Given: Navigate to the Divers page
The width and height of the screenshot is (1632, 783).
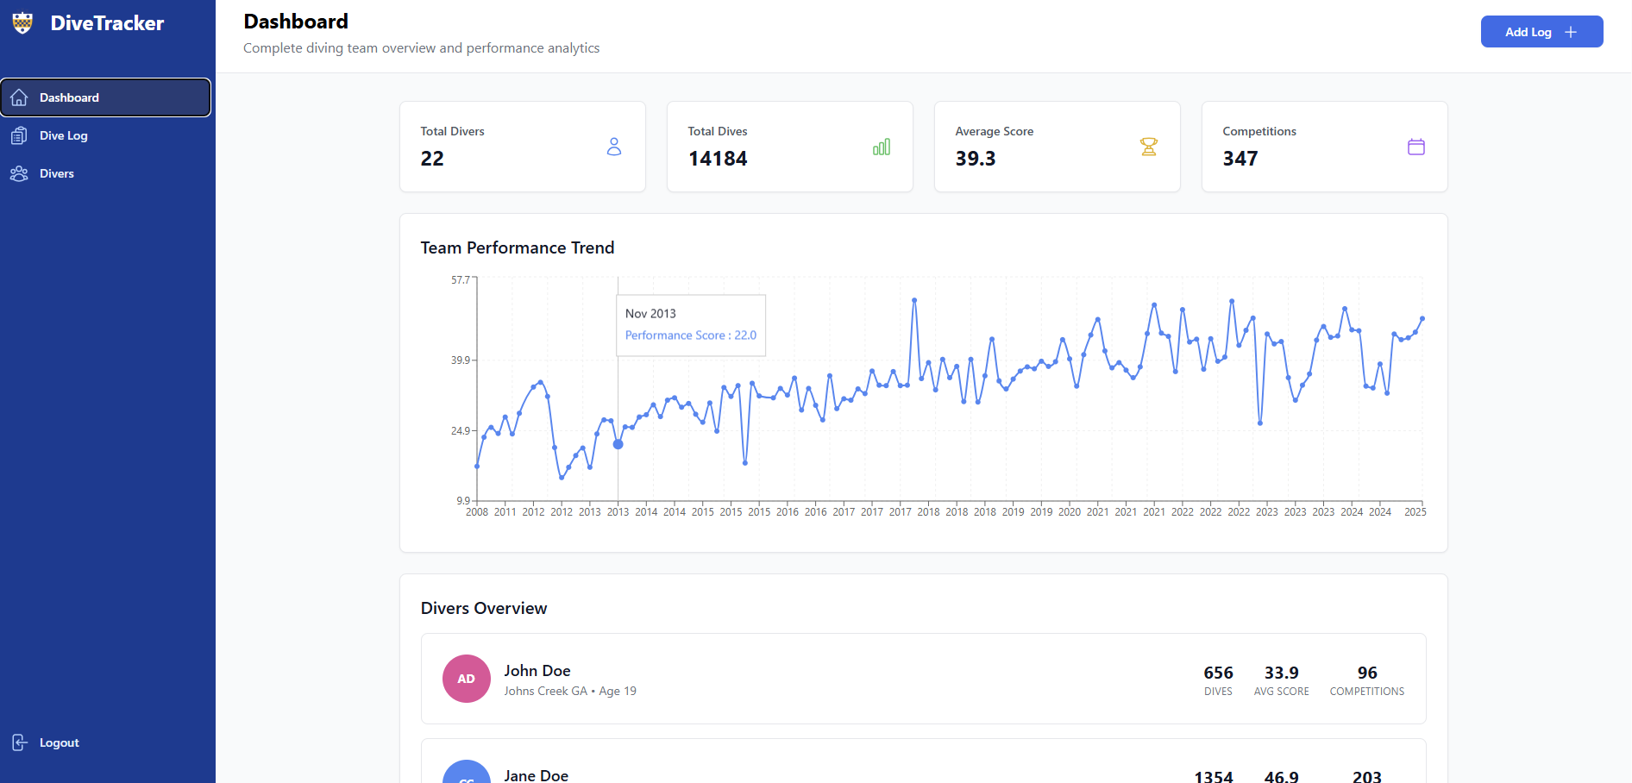Looking at the screenshot, I should [x=56, y=173].
